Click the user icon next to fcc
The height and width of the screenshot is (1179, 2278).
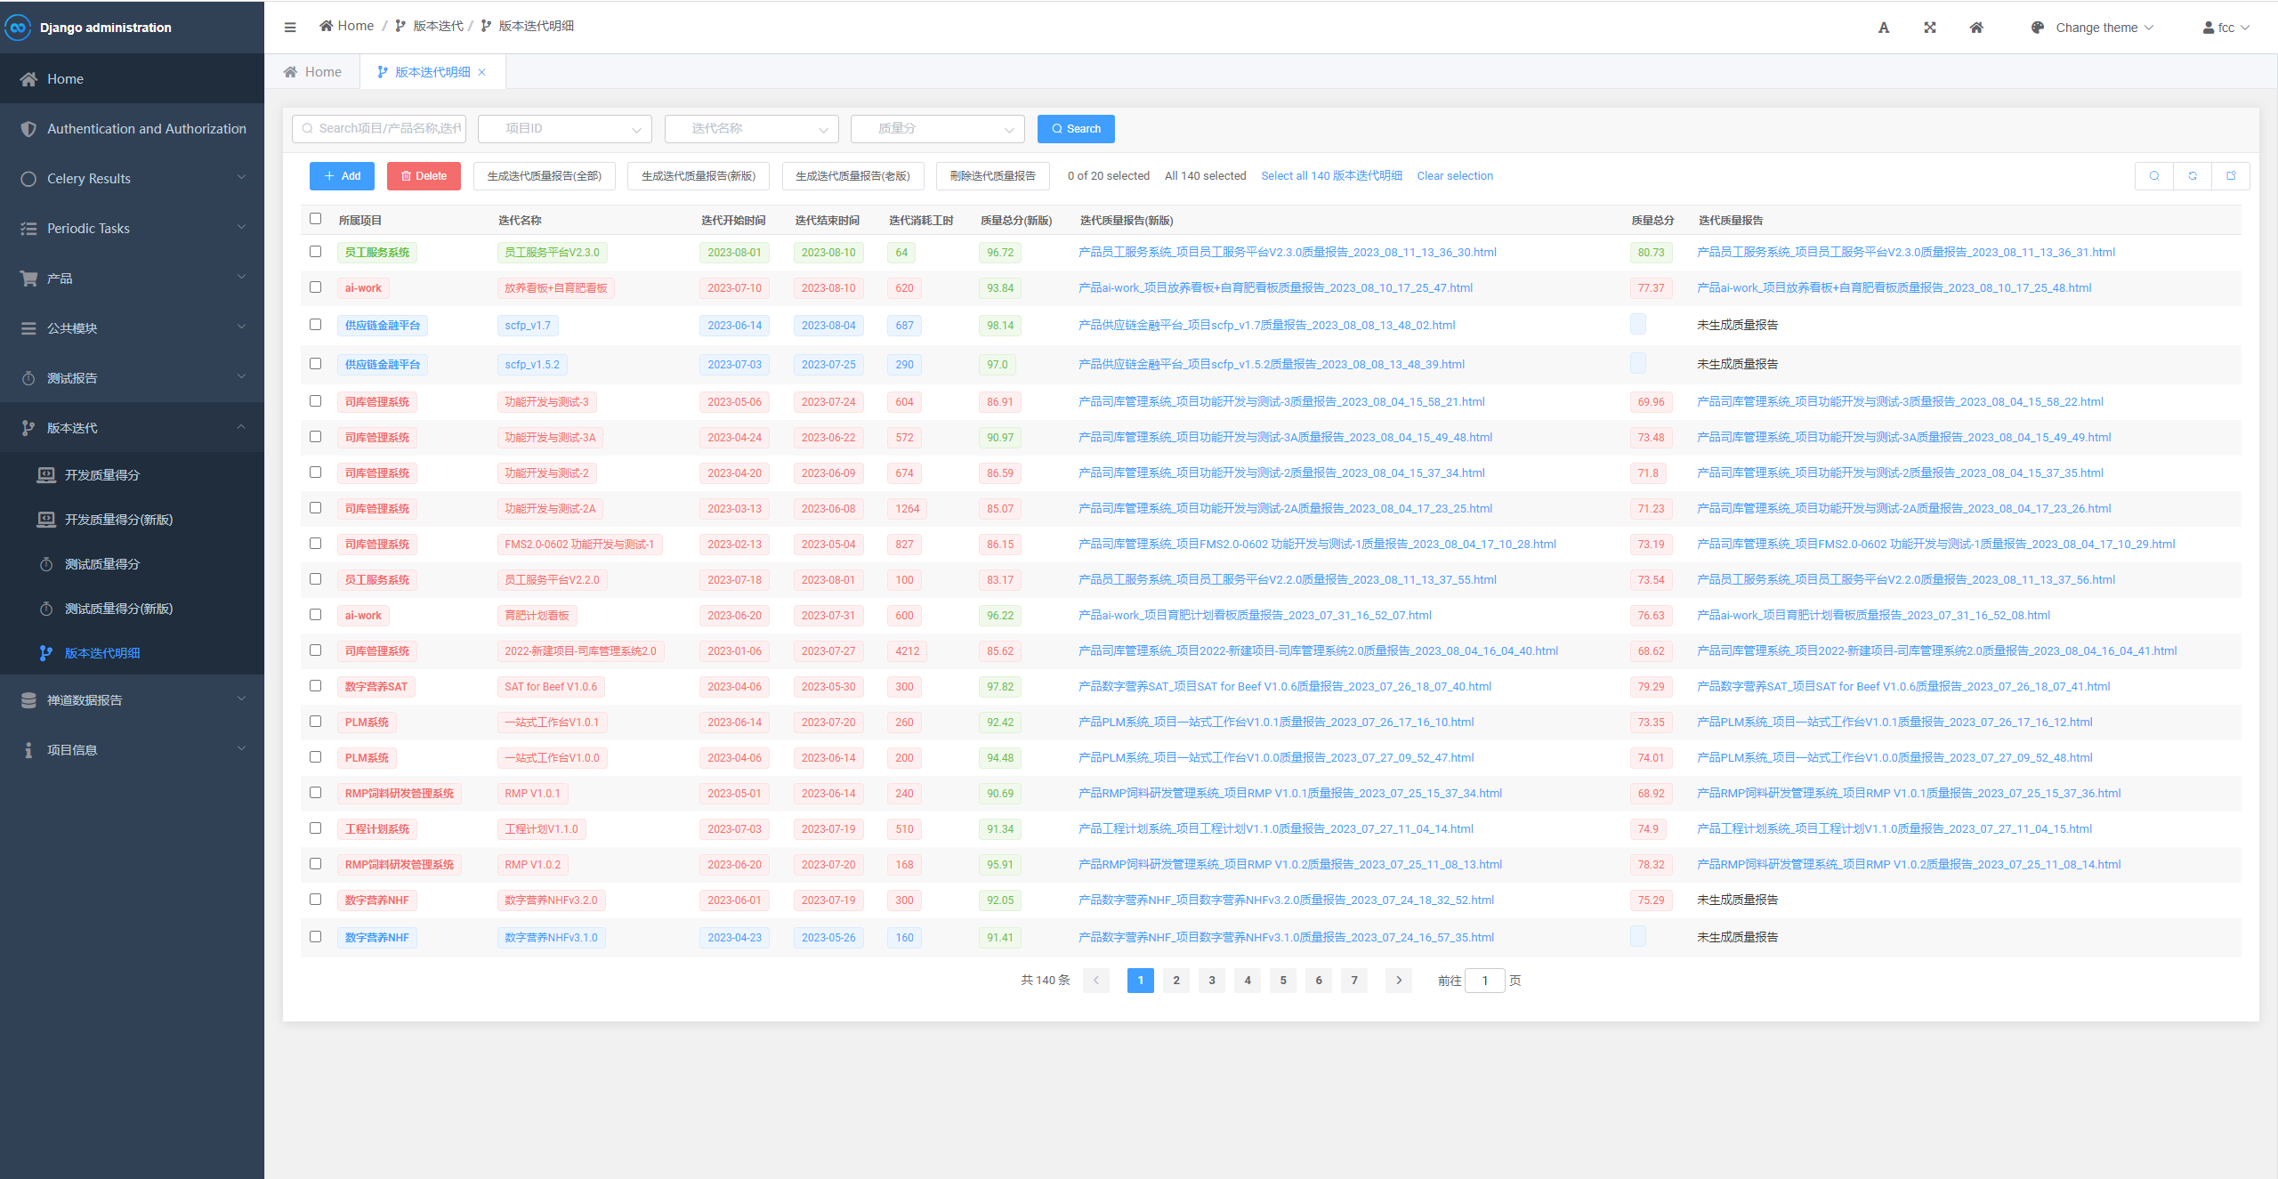2209,28
